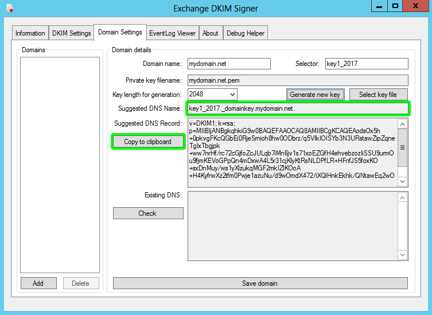Click the 'Existing DNS:' label
Screen dimensions: 432x315
coord(163,195)
